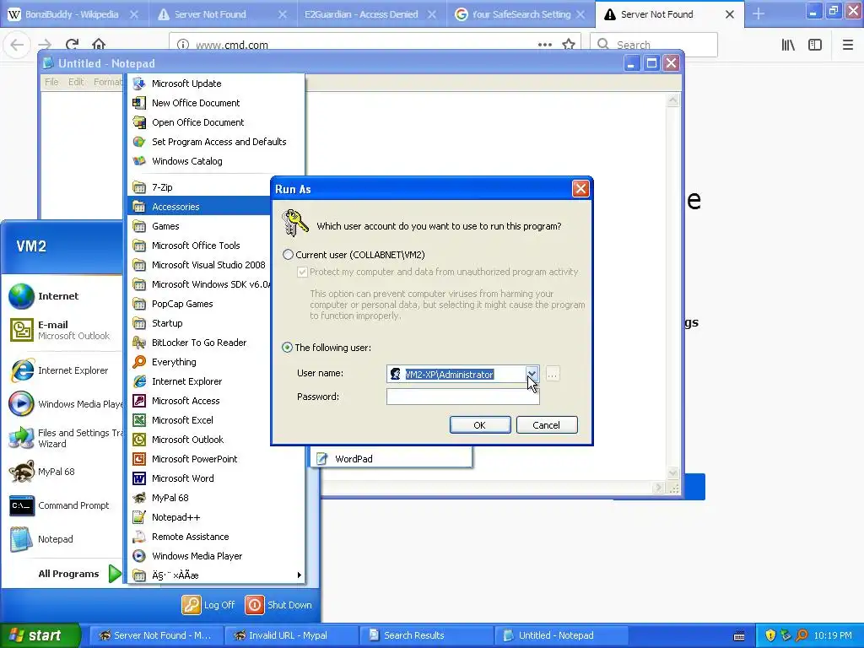
Task: Click the Shut Down button
Action: (278, 605)
